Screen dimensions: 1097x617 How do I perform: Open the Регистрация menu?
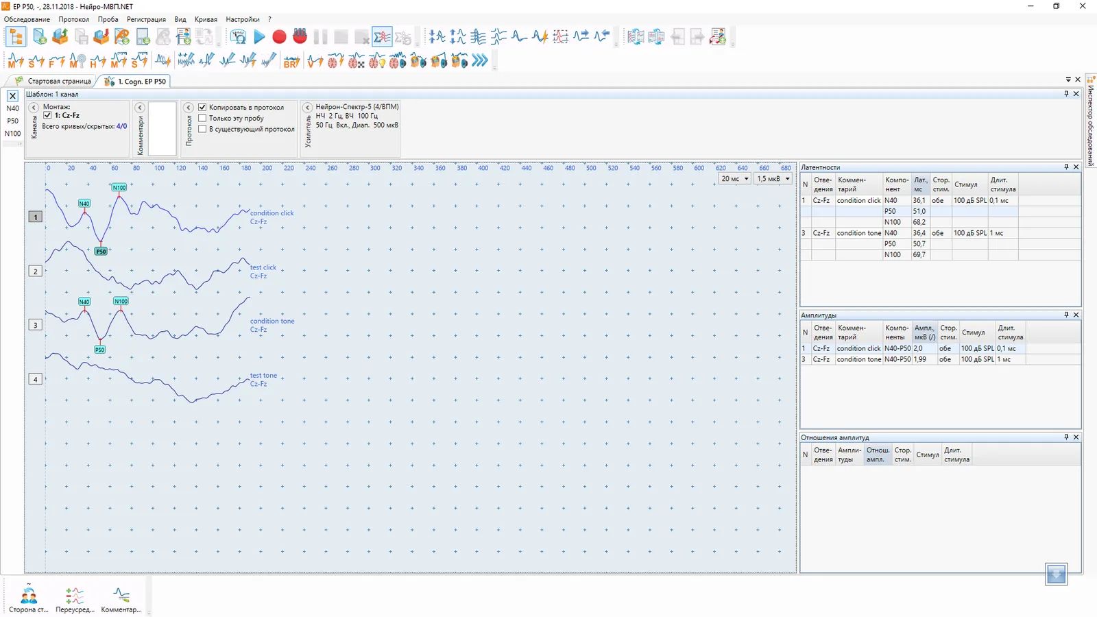point(146,19)
